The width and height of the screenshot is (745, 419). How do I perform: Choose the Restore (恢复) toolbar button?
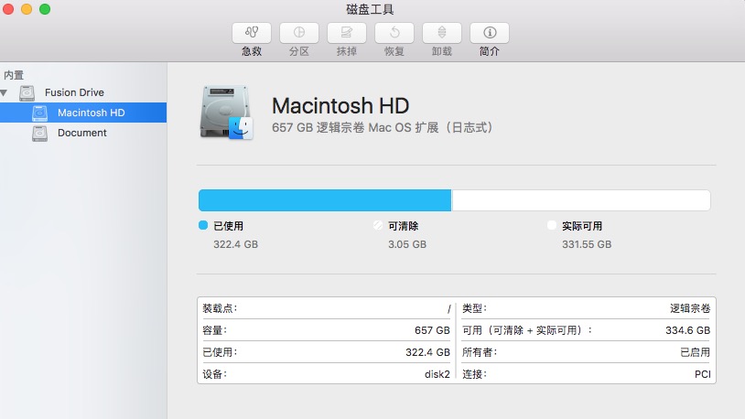click(x=394, y=33)
